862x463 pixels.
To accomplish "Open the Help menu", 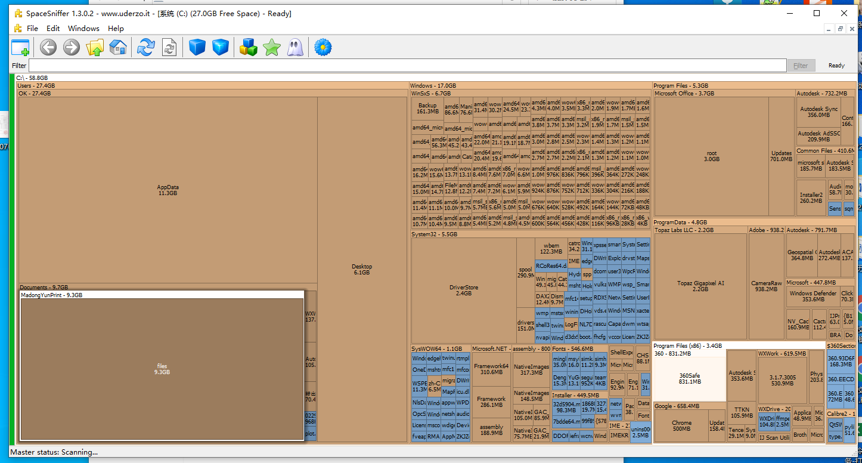I will point(116,28).
